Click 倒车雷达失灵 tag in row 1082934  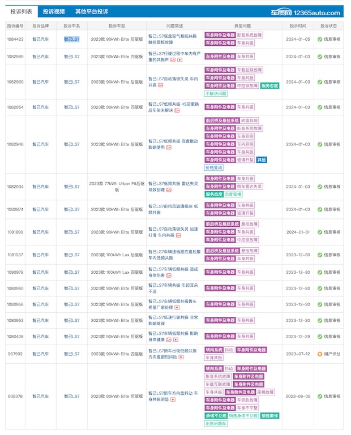coord(249,187)
